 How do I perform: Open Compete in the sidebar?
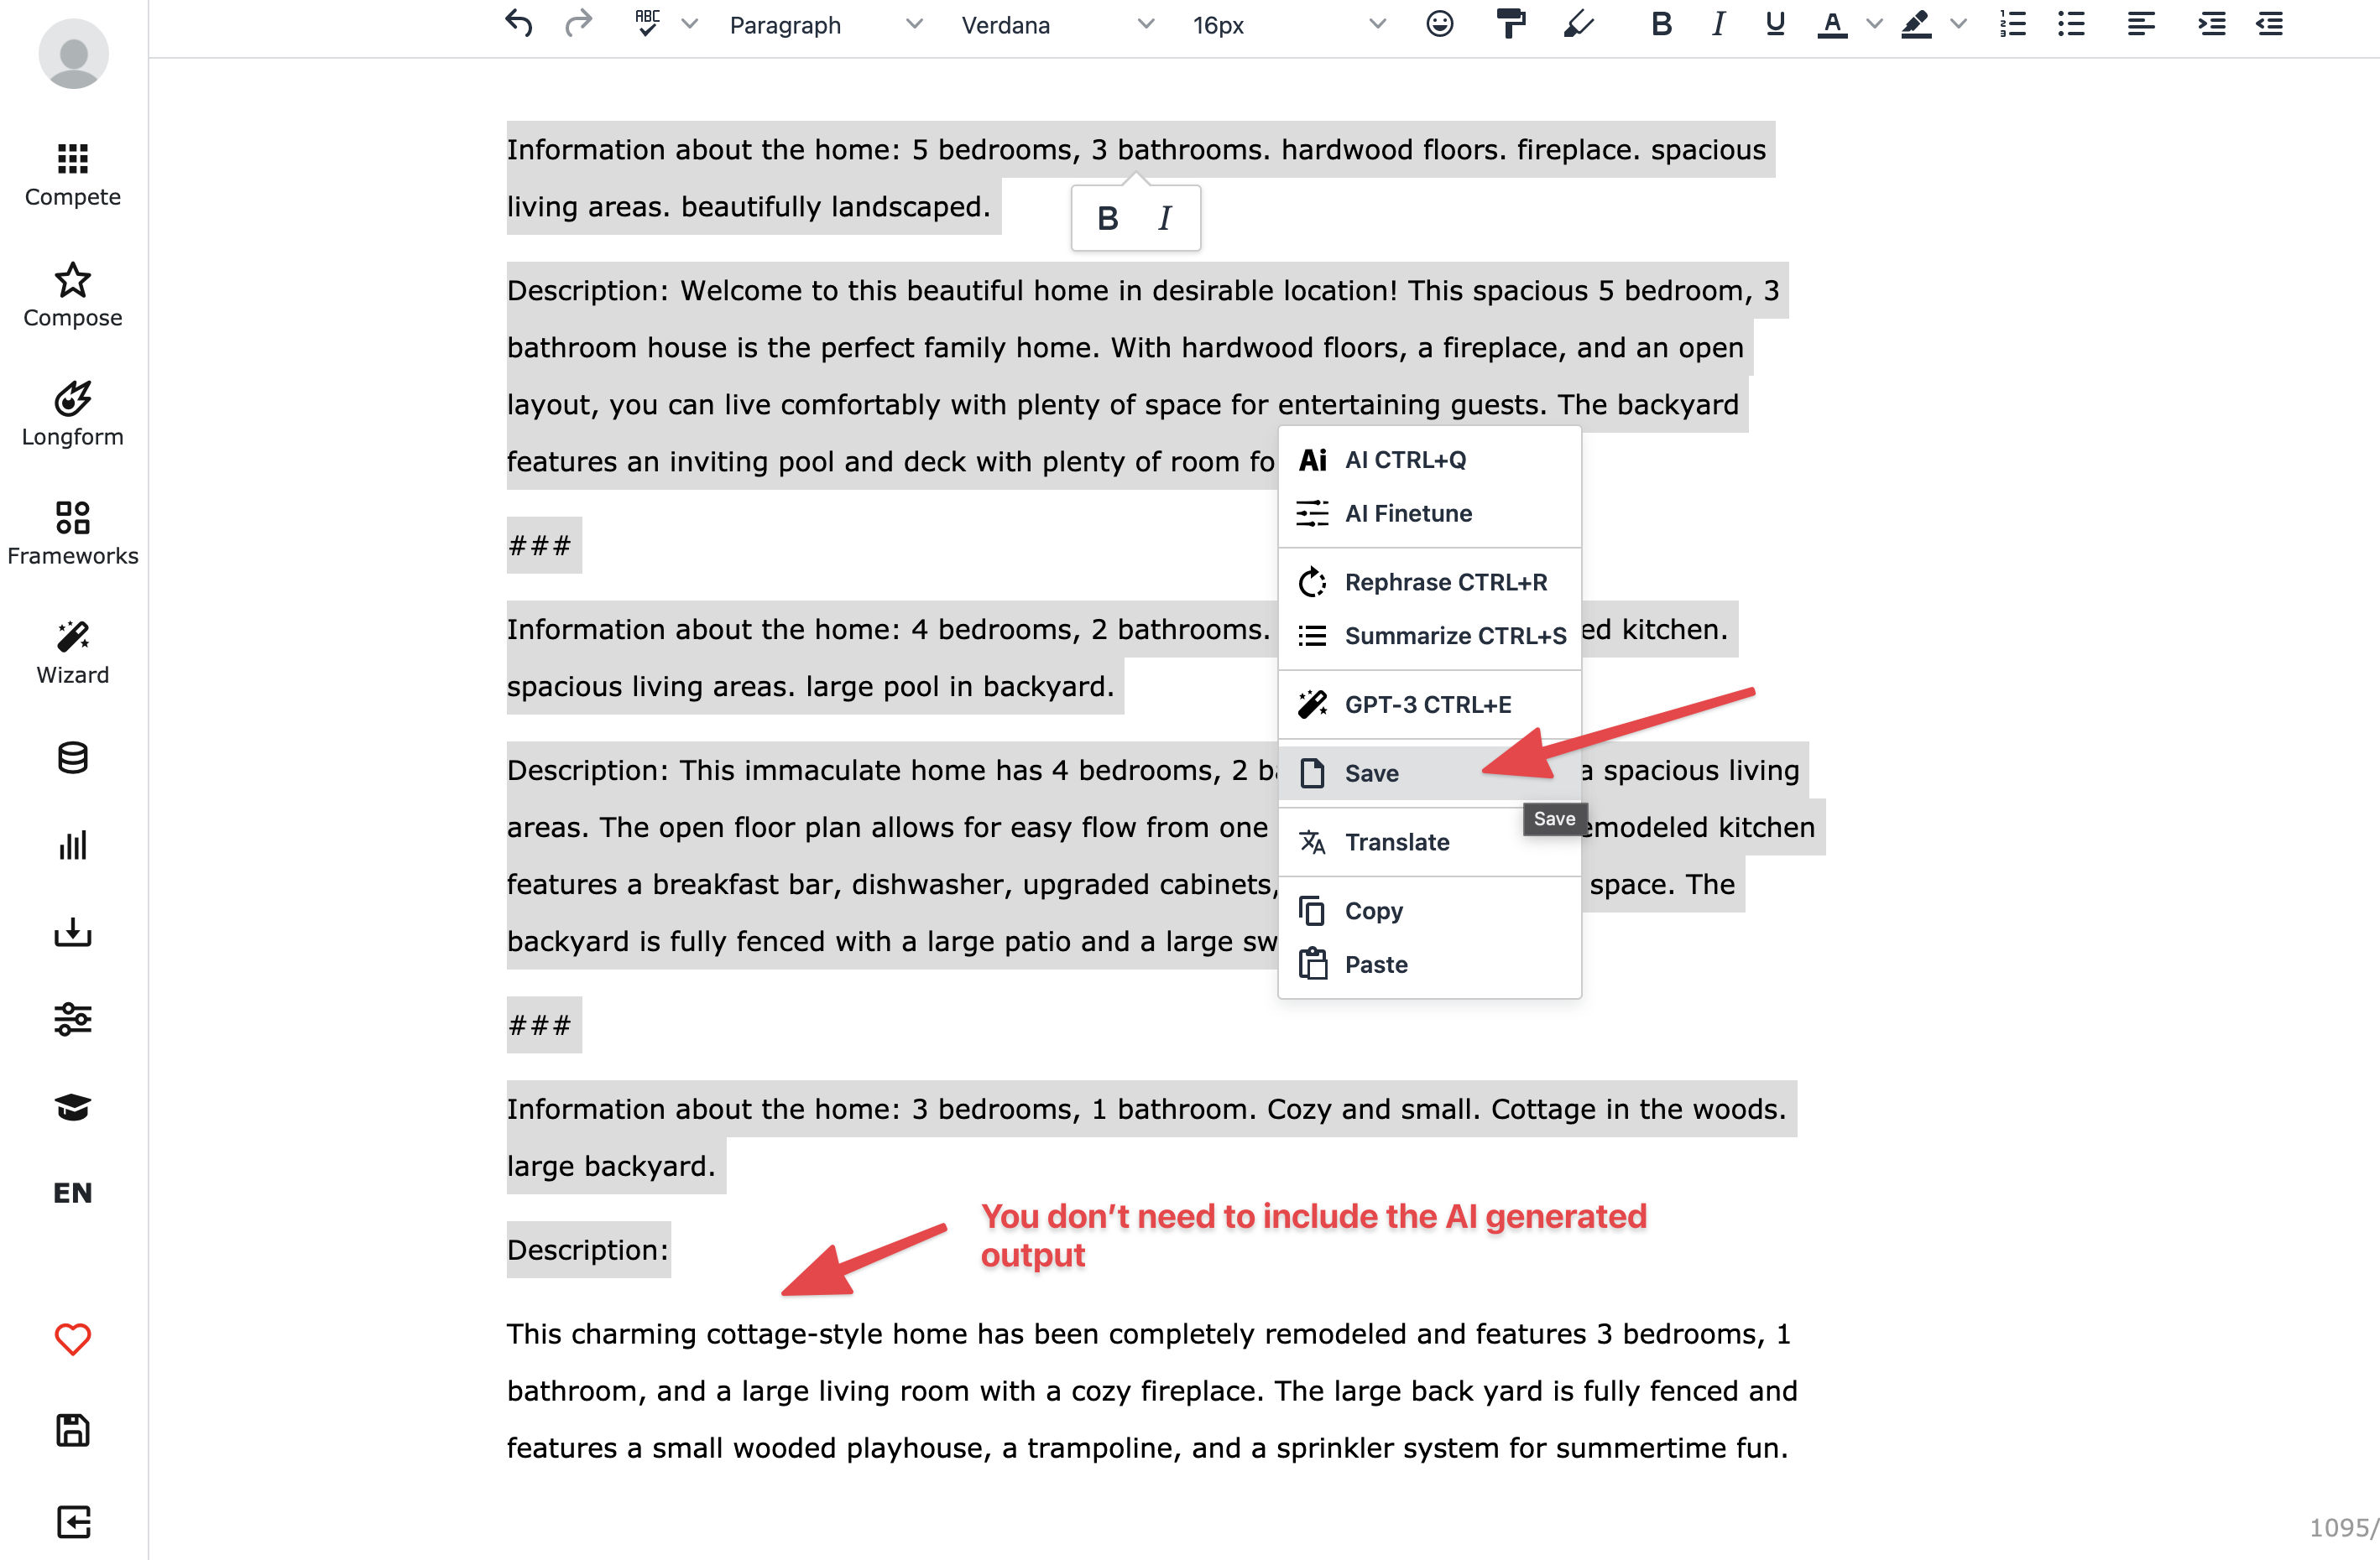point(73,175)
